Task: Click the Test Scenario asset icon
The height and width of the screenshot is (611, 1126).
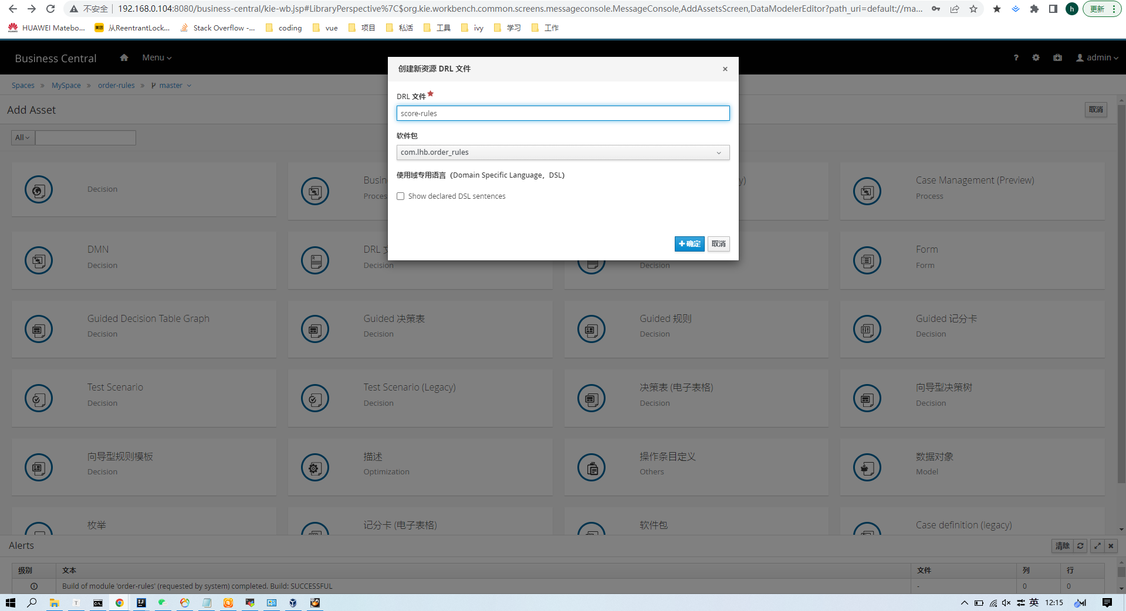Action: point(39,399)
